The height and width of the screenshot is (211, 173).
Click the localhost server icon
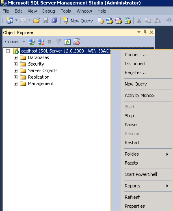(x=16, y=51)
